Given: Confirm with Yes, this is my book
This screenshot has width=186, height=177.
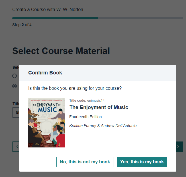Looking at the screenshot, I should coord(142,162).
